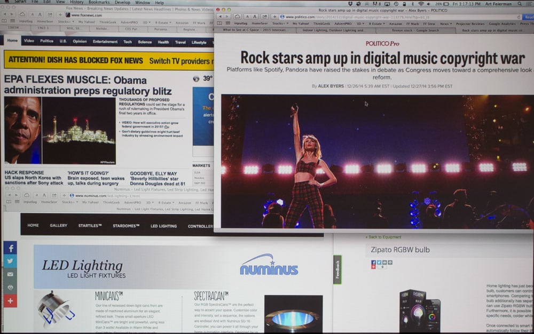The height and width of the screenshot is (334, 534).
Task: Open the Dropbox menu bar icon
Action: tap(350, 4)
